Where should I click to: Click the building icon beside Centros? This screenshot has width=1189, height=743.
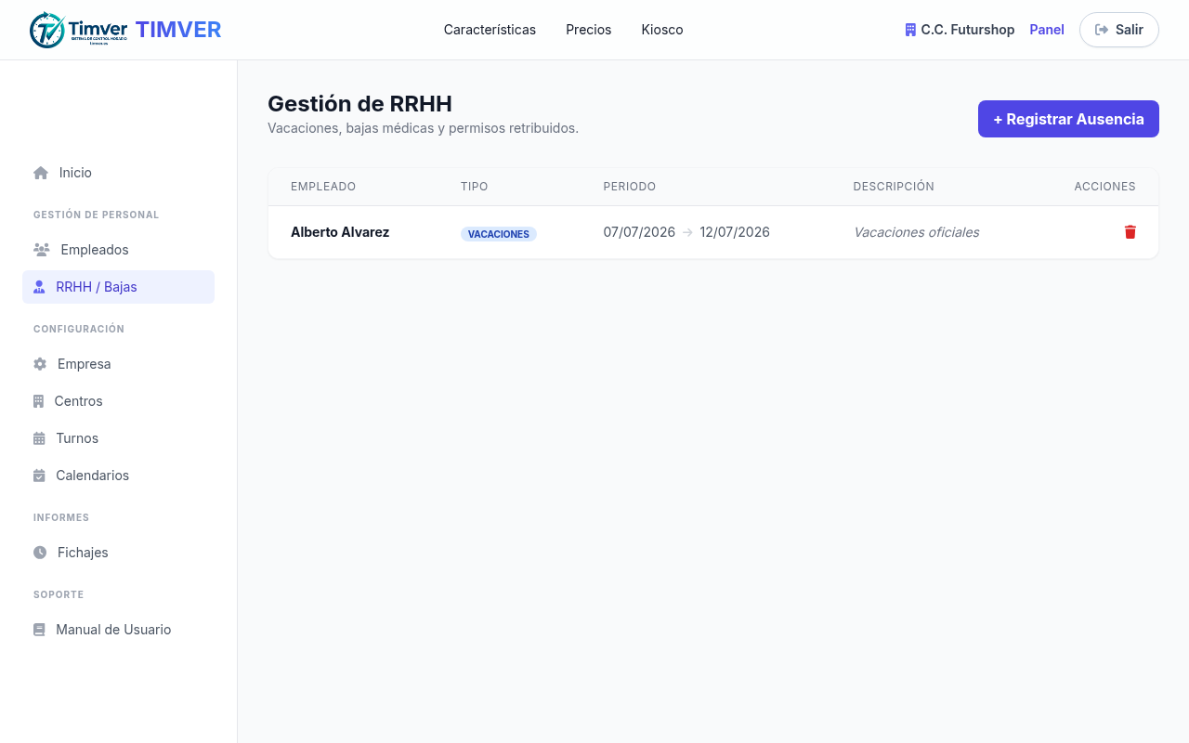38,401
